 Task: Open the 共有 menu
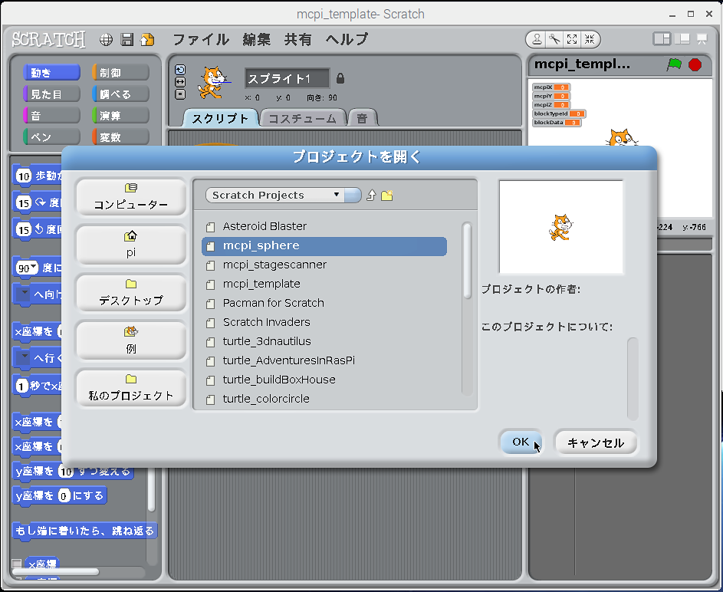pos(298,40)
